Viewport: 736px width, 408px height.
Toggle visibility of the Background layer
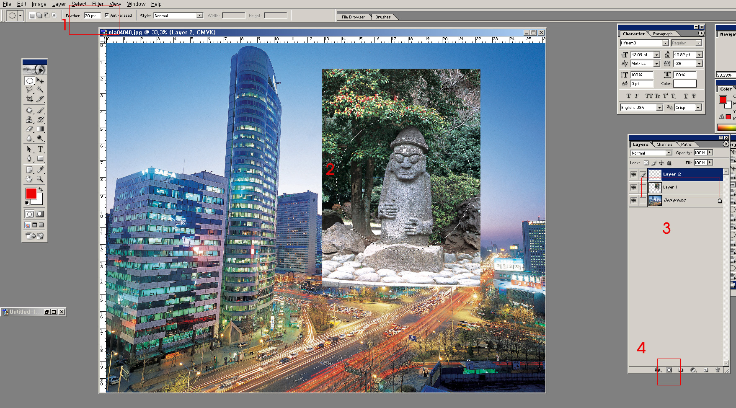pyautogui.click(x=633, y=201)
